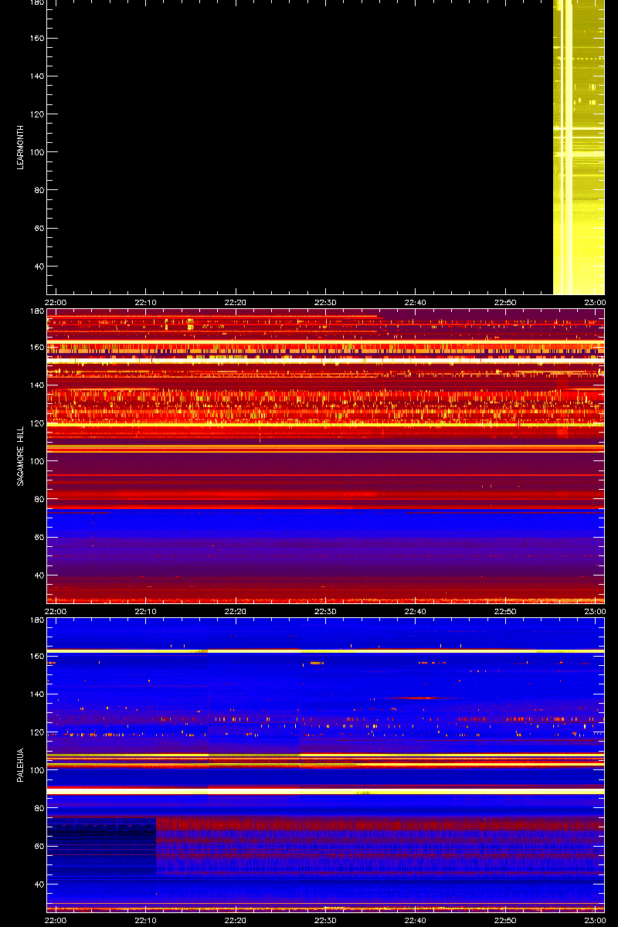Click the 100 frequency tick on Palehua axis
This screenshot has height=927, width=618.
coord(37,770)
